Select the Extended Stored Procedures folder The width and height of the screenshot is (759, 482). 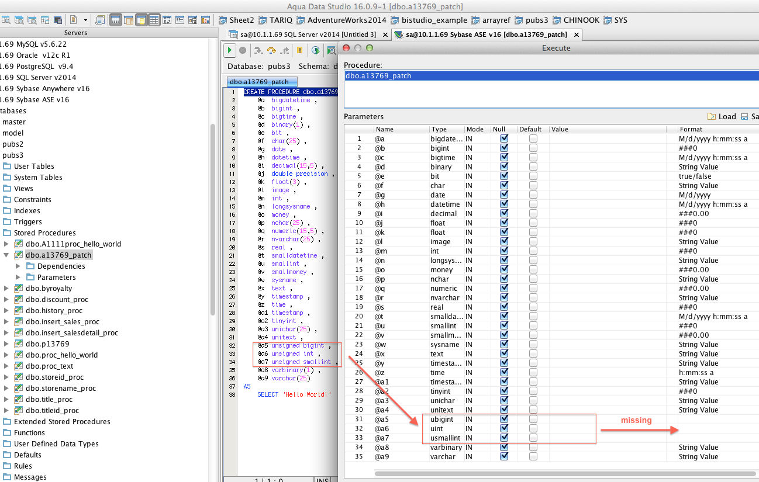[x=62, y=422]
